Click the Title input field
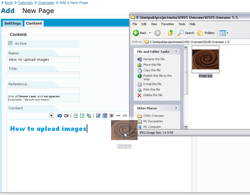This screenshot has width=250, height=195. pos(43,75)
